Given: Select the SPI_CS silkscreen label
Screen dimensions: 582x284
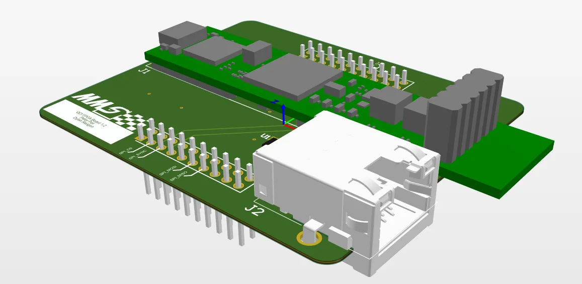Looking at the screenshot, I should [126, 150].
